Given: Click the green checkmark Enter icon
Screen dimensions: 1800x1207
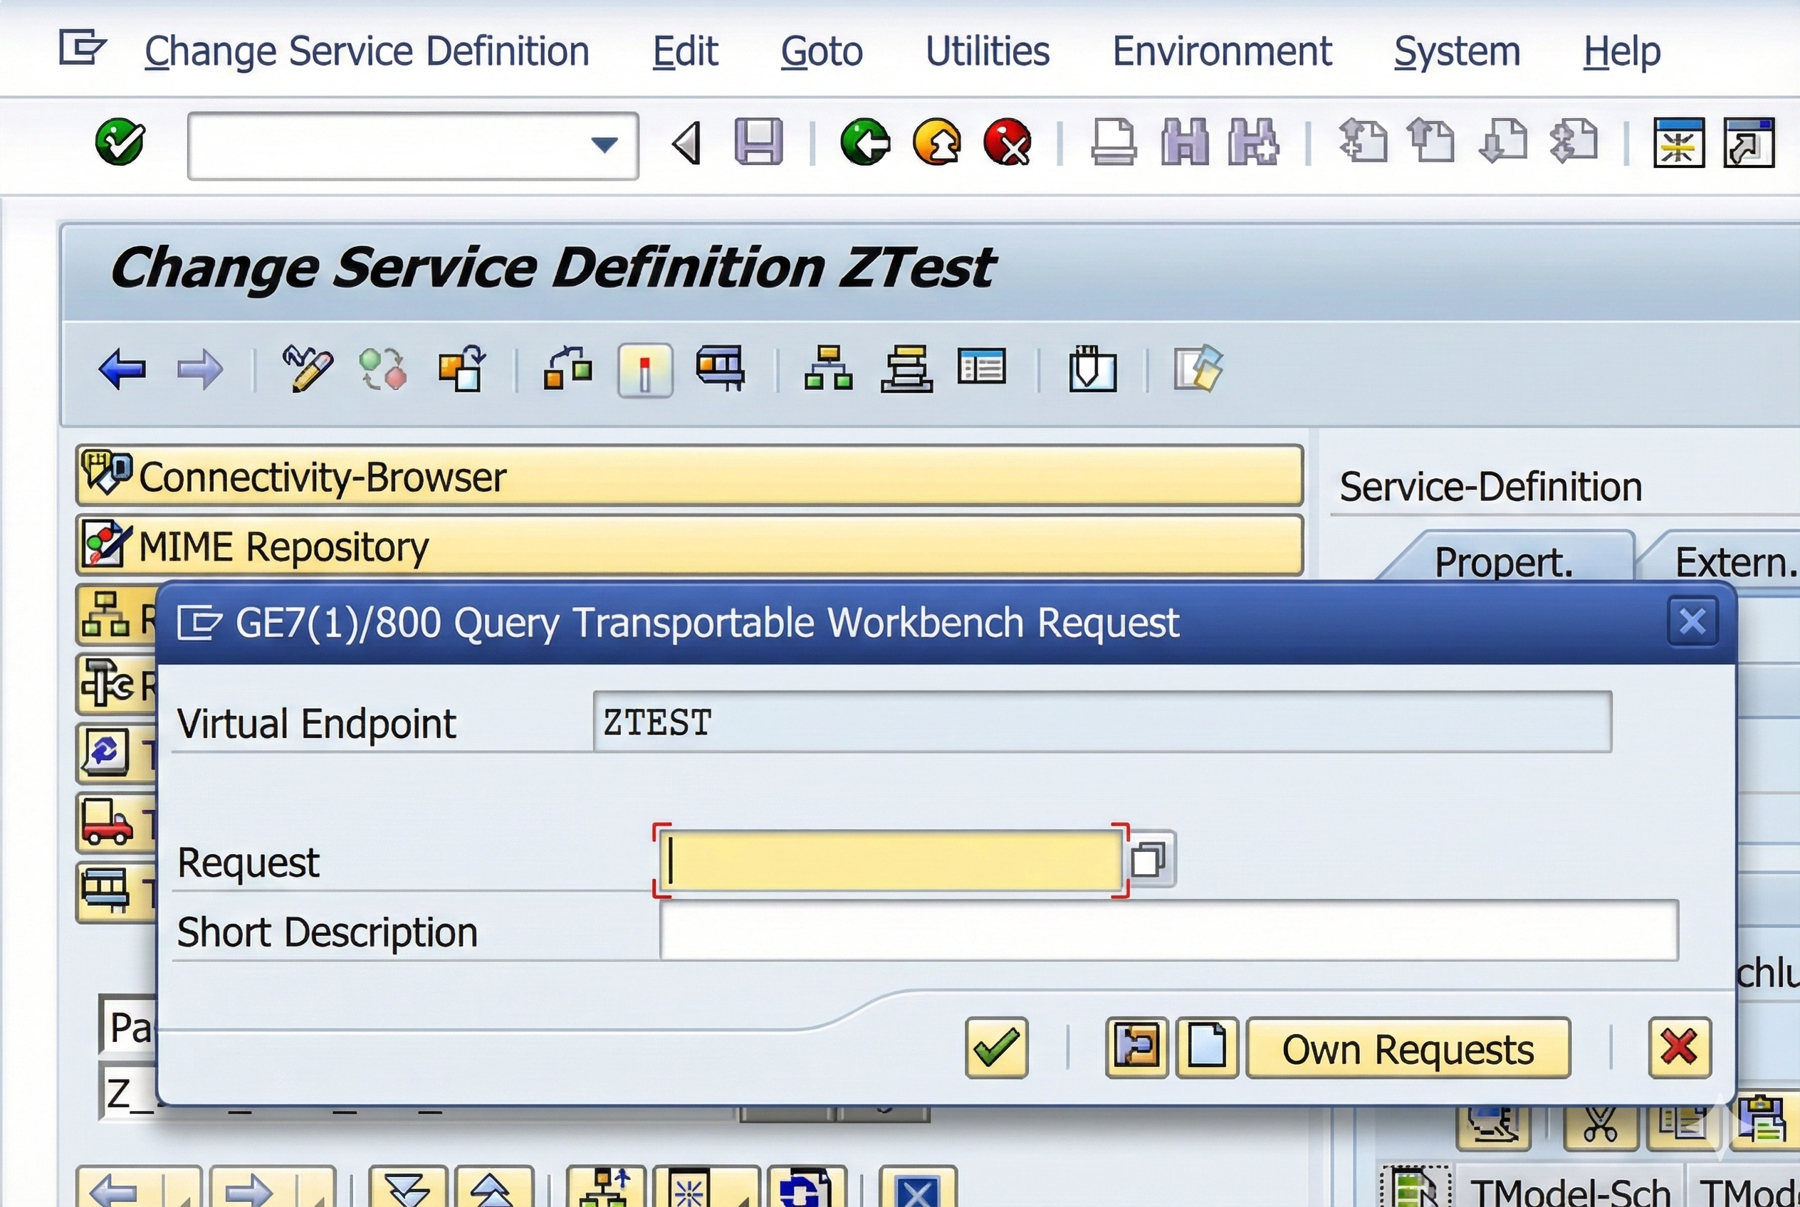Looking at the screenshot, I should 120,142.
